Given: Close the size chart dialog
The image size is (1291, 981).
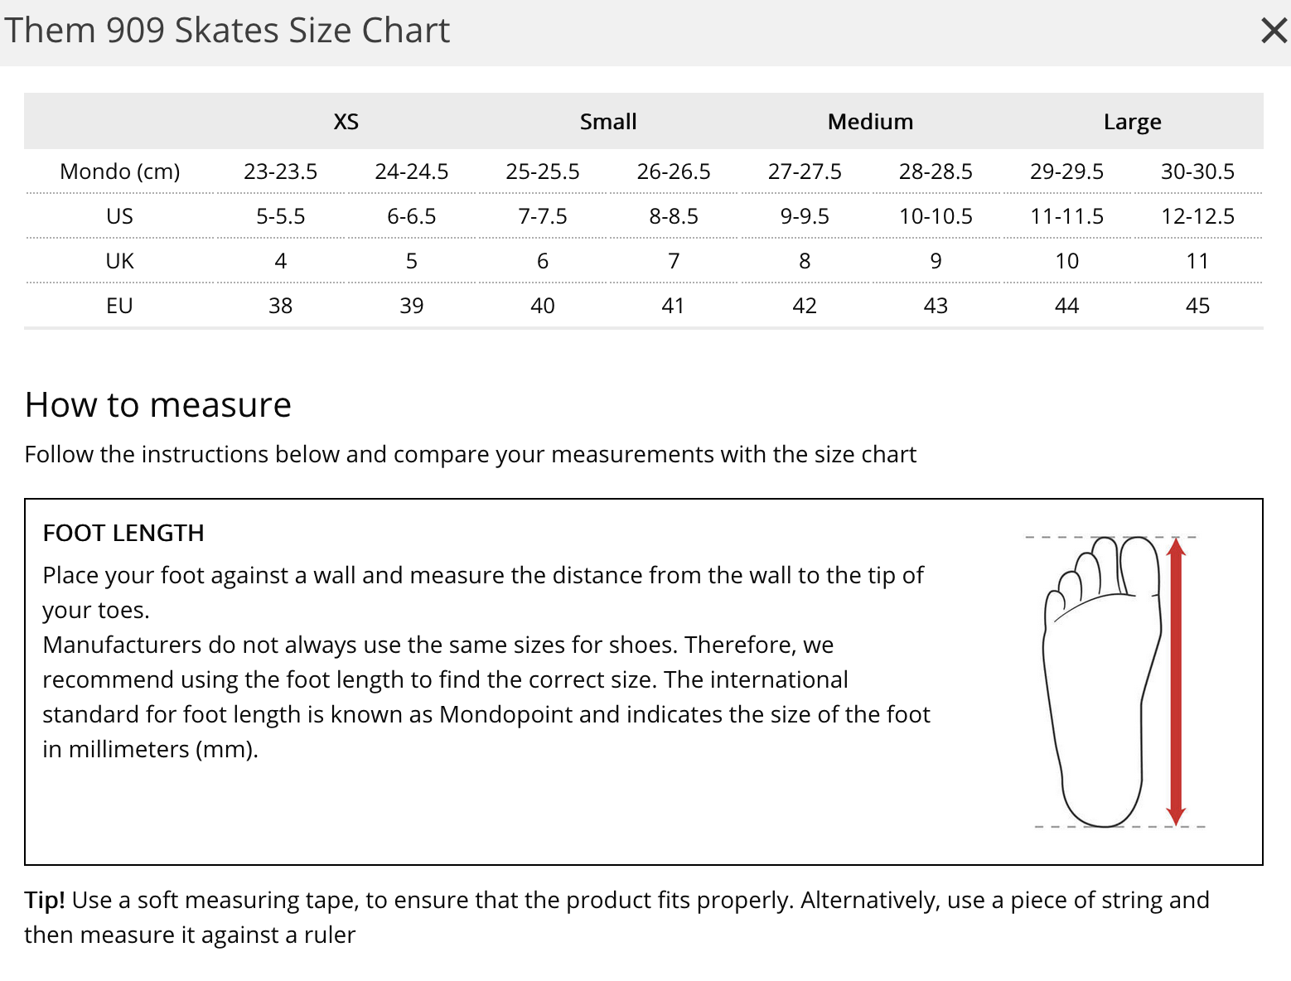Looking at the screenshot, I should [1273, 31].
